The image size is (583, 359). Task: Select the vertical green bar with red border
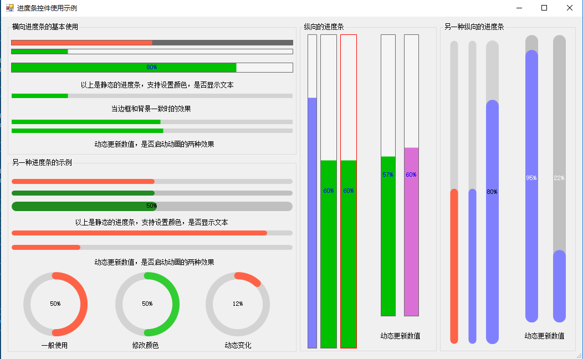click(349, 191)
